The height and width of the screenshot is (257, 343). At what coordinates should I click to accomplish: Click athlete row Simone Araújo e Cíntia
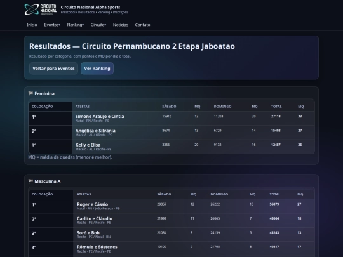point(171,118)
